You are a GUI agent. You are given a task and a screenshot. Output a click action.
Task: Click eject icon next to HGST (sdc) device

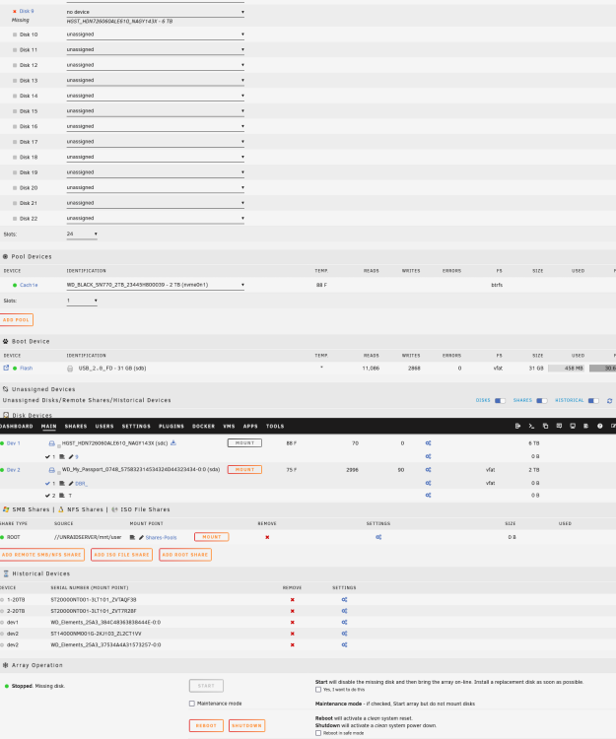tap(172, 442)
